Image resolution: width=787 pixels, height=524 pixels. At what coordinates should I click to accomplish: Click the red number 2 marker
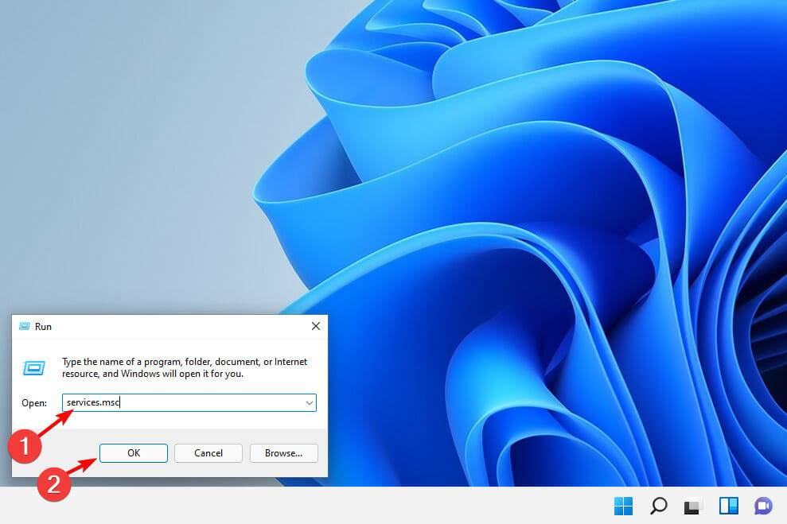coord(54,485)
